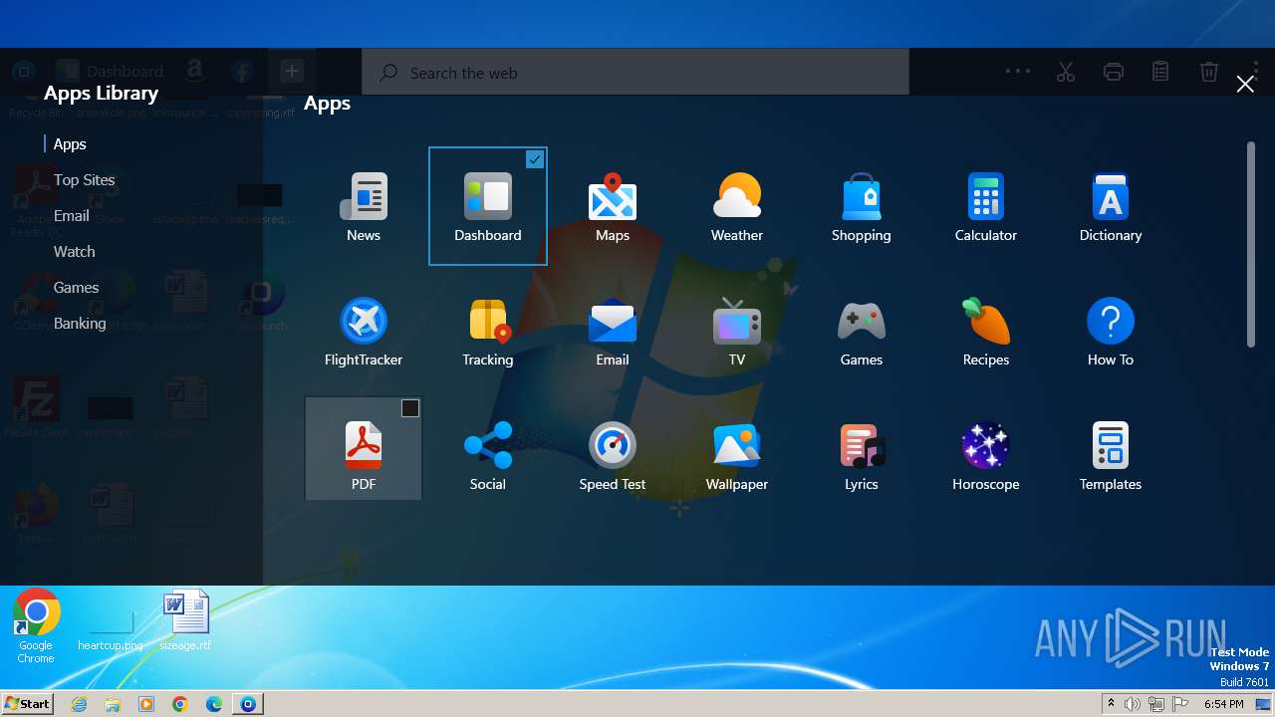Screen dimensions: 1275x717
Task: Open the Lyrics app
Action: [x=862, y=455]
